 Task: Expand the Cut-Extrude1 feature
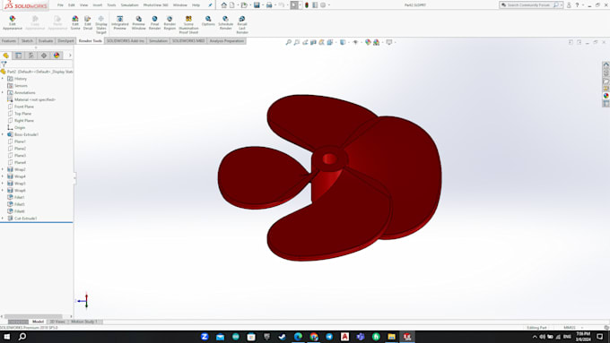click(3, 219)
